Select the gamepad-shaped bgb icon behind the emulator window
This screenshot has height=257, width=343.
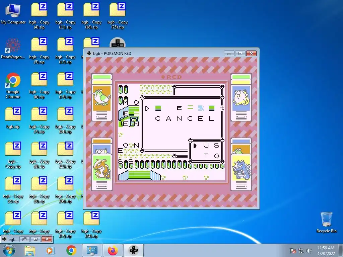[118, 42]
